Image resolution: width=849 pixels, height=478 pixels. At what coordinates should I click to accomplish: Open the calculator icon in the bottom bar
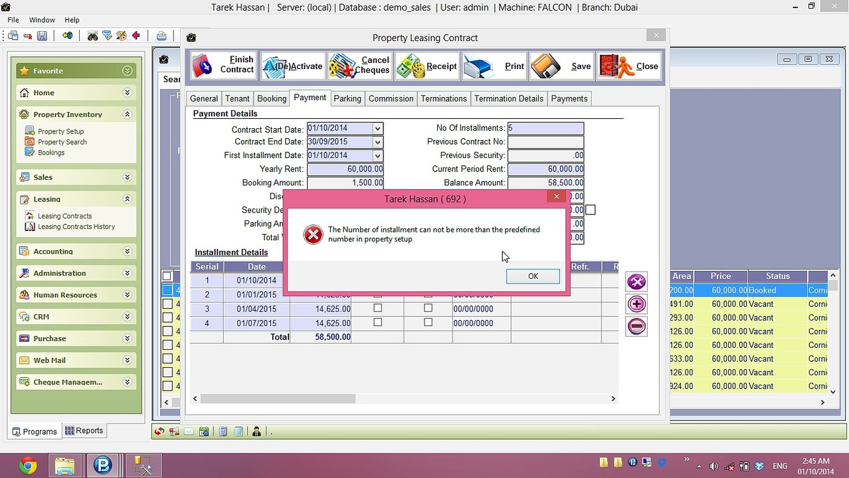(223, 432)
